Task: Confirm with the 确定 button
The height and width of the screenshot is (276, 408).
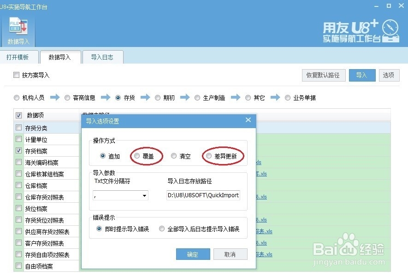Action: pos(193,254)
